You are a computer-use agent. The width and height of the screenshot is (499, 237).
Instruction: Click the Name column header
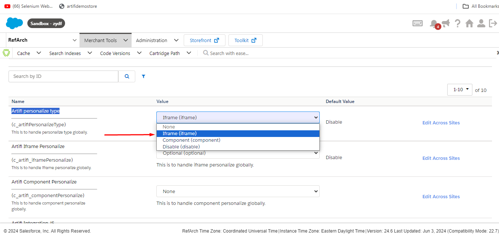coord(18,101)
